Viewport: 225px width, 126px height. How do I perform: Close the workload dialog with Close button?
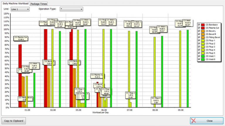[207, 121]
